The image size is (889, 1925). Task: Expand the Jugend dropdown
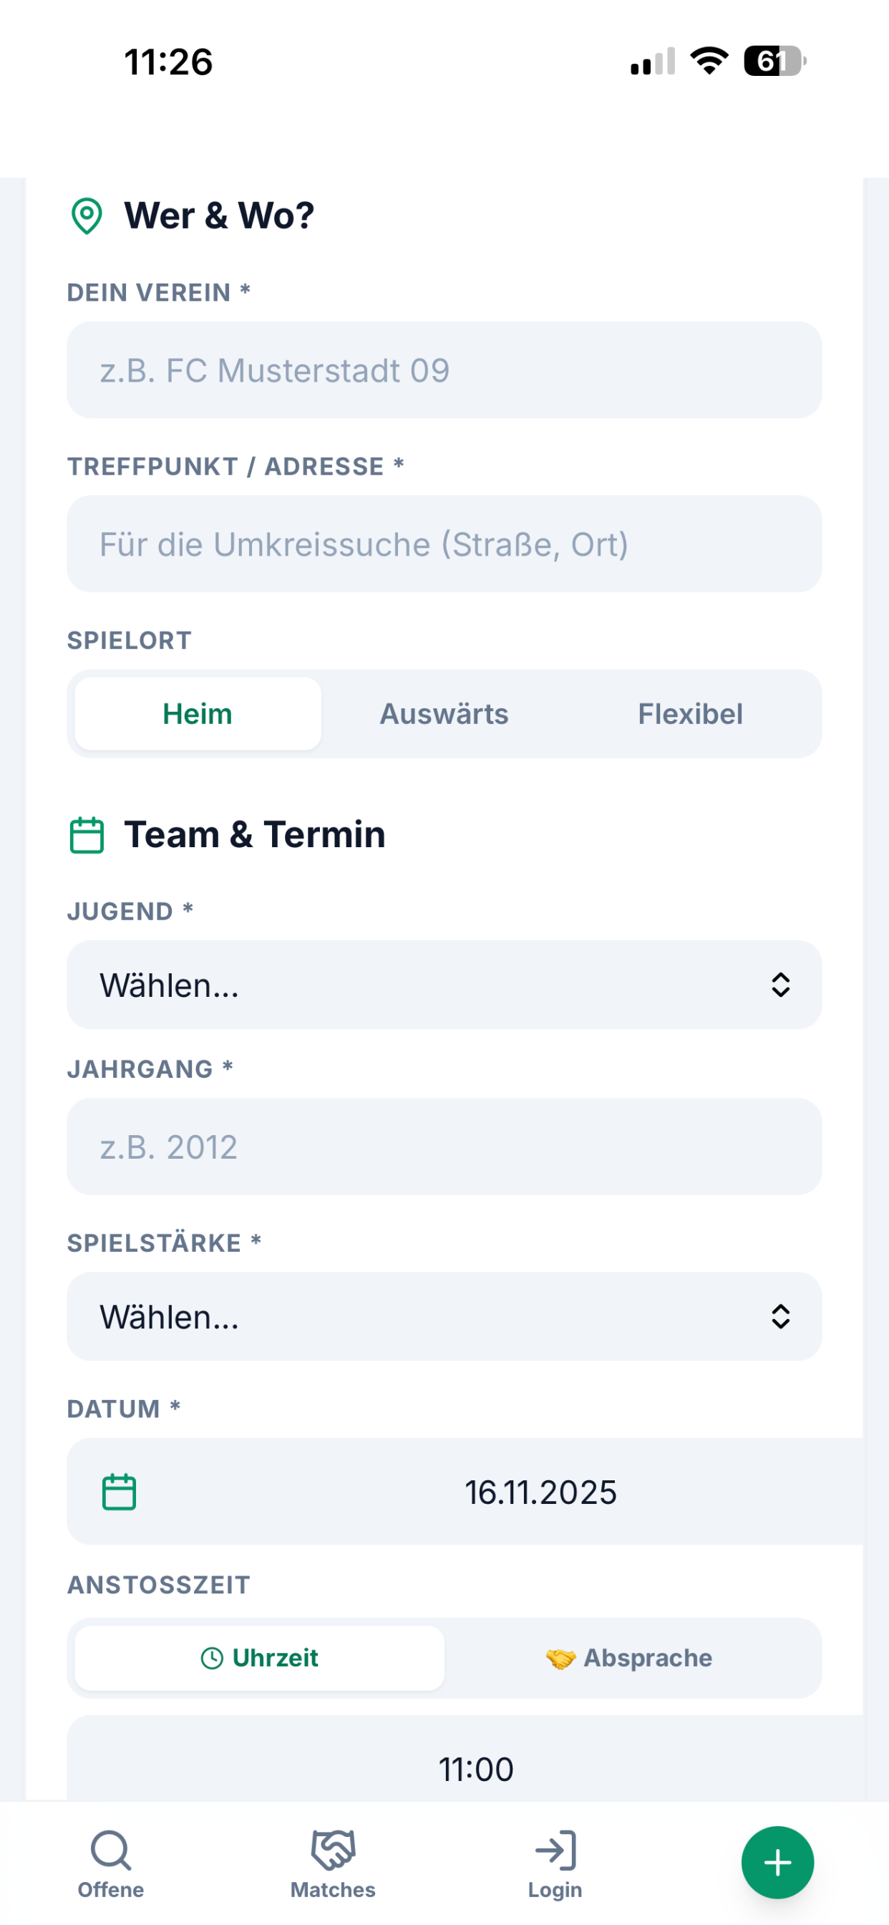click(444, 985)
